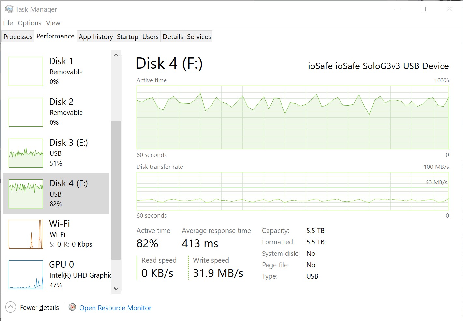Image resolution: width=463 pixels, height=321 pixels.
Task: Select Disk 1 Removable in sidebar
Action: [56, 71]
